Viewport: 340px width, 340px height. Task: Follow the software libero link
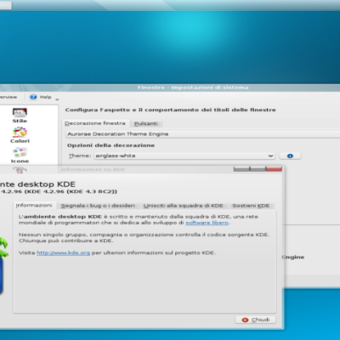coord(207,223)
